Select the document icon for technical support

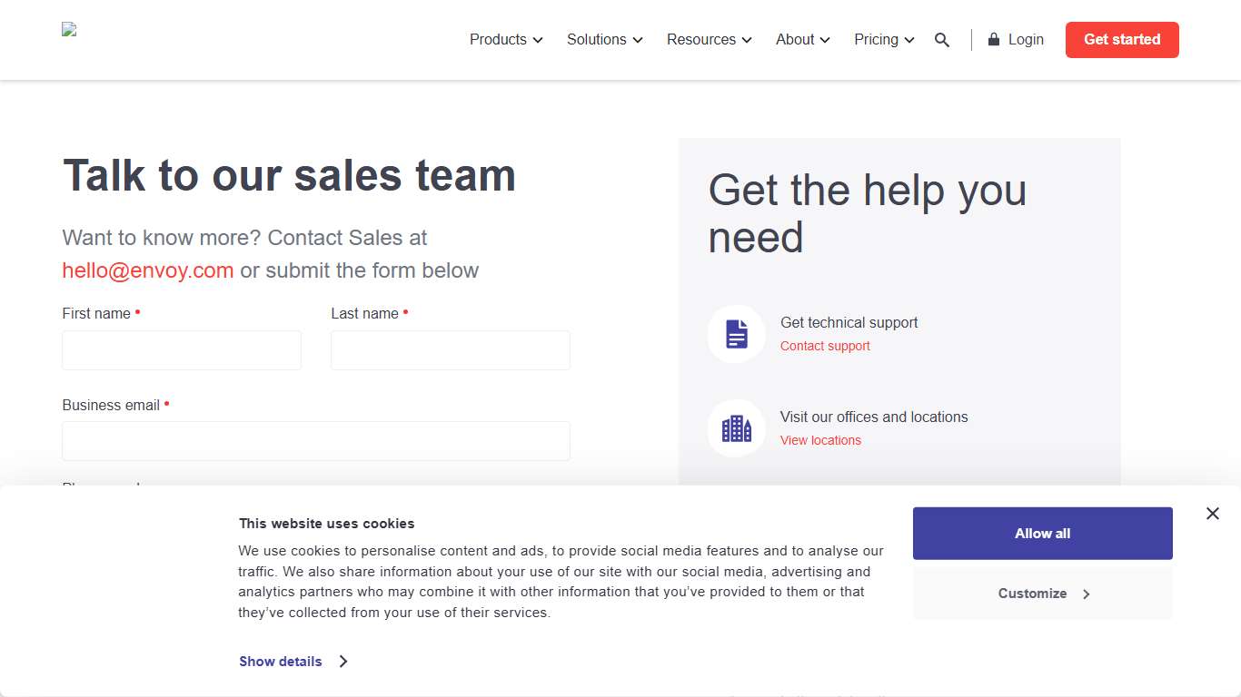pos(736,333)
